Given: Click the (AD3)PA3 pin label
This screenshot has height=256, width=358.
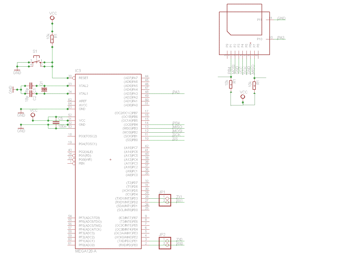Looking at the screenshot, I should (x=131, y=94).
